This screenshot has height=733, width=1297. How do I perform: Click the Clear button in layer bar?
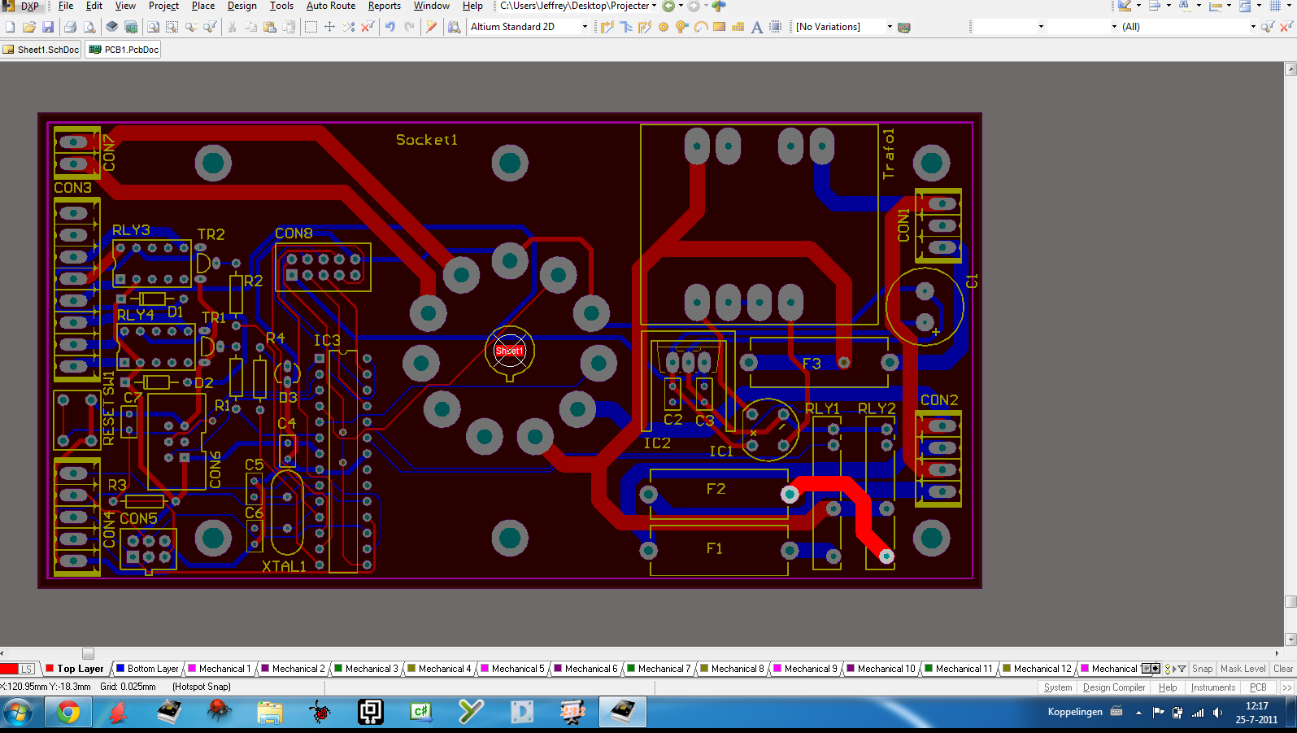click(x=1282, y=669)
